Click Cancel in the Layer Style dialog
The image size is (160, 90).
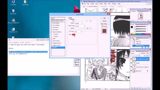[104, 21]
